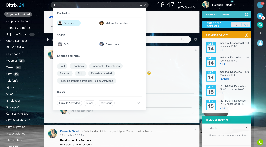The image size is (266, 147).
Task: Open Chat y Llamadas in sidebar
Action: (x=17, y=41)
